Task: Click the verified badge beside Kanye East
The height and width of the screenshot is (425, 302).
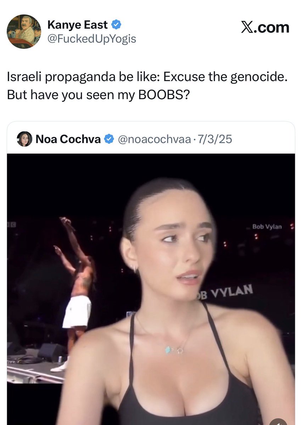Action: tap(117, 25)
